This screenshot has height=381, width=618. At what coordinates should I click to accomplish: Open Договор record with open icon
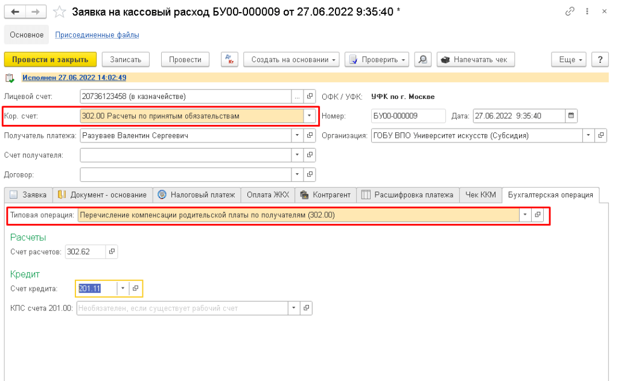click(x=310, y=174)
